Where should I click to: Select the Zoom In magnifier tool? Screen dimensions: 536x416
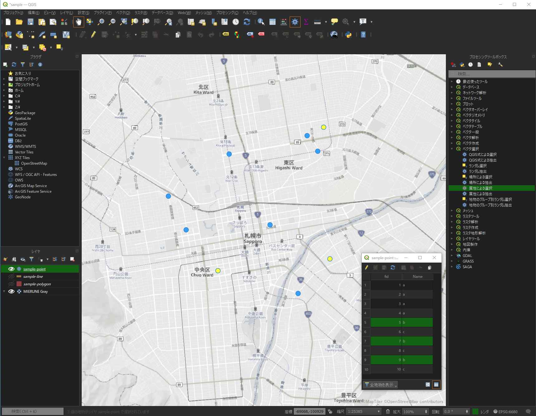pyautogui.click(x=101, y=22)
